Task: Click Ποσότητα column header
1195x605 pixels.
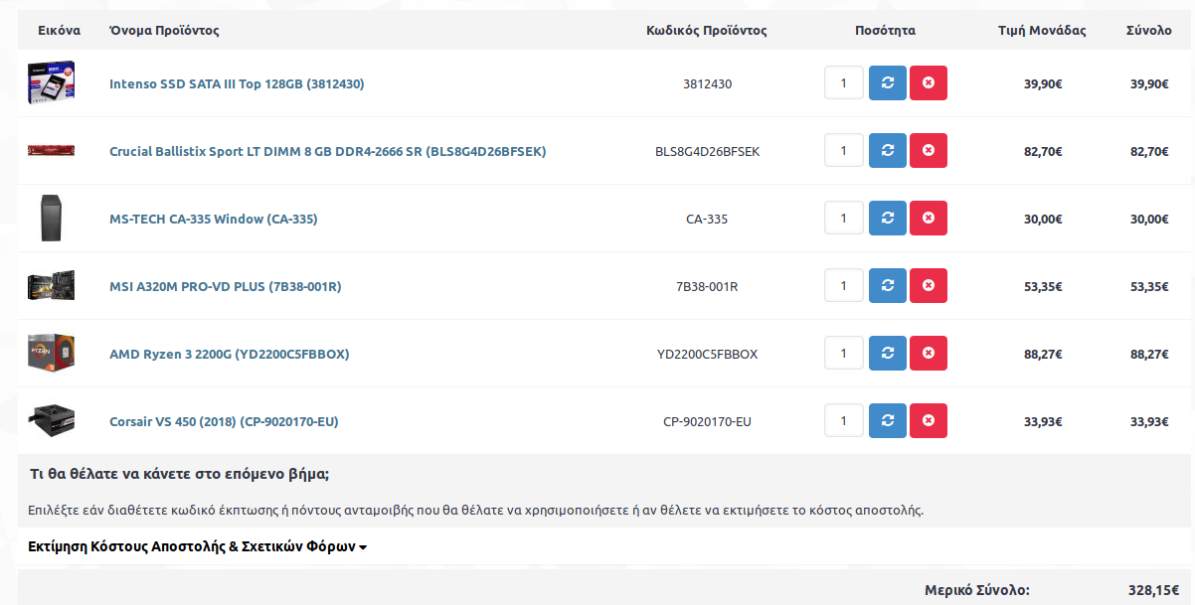Action: pyautogui.click(x=885, y=31)
